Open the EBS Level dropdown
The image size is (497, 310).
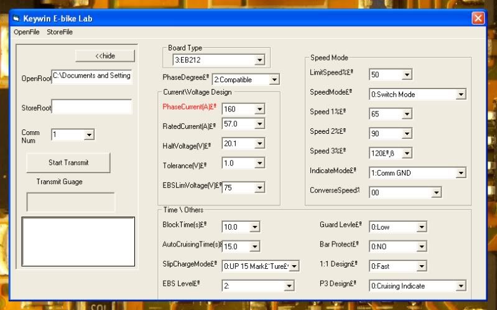289,286
